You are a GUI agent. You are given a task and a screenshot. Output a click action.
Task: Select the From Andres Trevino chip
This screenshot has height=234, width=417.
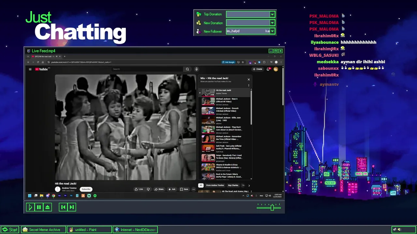pyautogui.click(x=215, y=186)
